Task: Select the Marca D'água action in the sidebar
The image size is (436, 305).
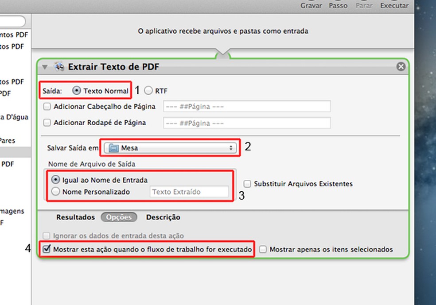Action: tap(13, 117)
